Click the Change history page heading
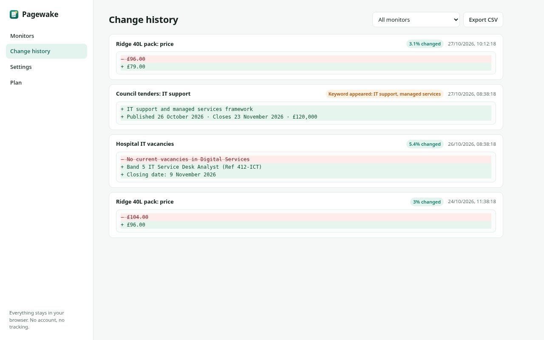Viewport: 544px width, 340px height. tap(144, 20)
